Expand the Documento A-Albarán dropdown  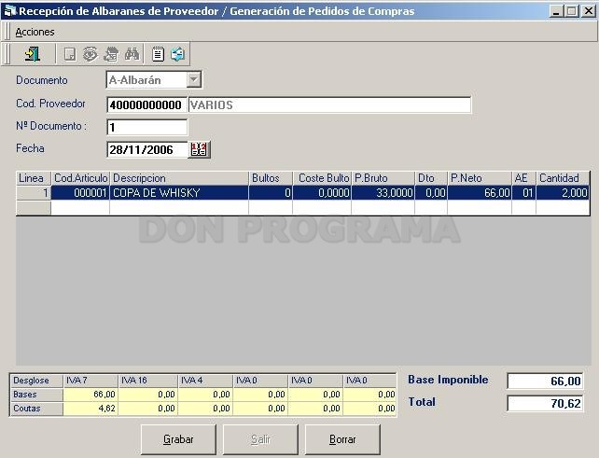point(194,79)
